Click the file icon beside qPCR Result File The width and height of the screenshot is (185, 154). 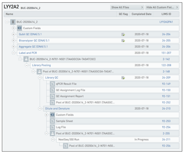52,84
